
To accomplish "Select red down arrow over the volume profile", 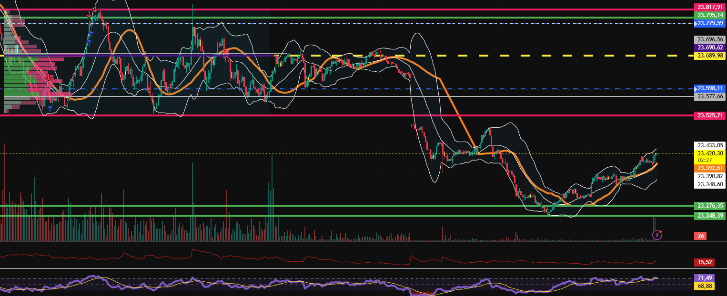I will (49, 77).
